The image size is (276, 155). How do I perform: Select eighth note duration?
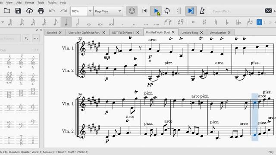(x=55, y=22)
